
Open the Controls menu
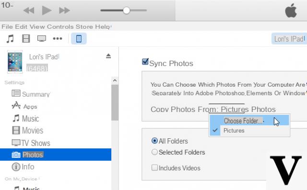[60, 26]
